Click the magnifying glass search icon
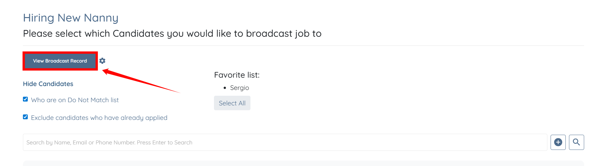The width and height of the screenshot is (599, 166). click(x=576, y=142)
